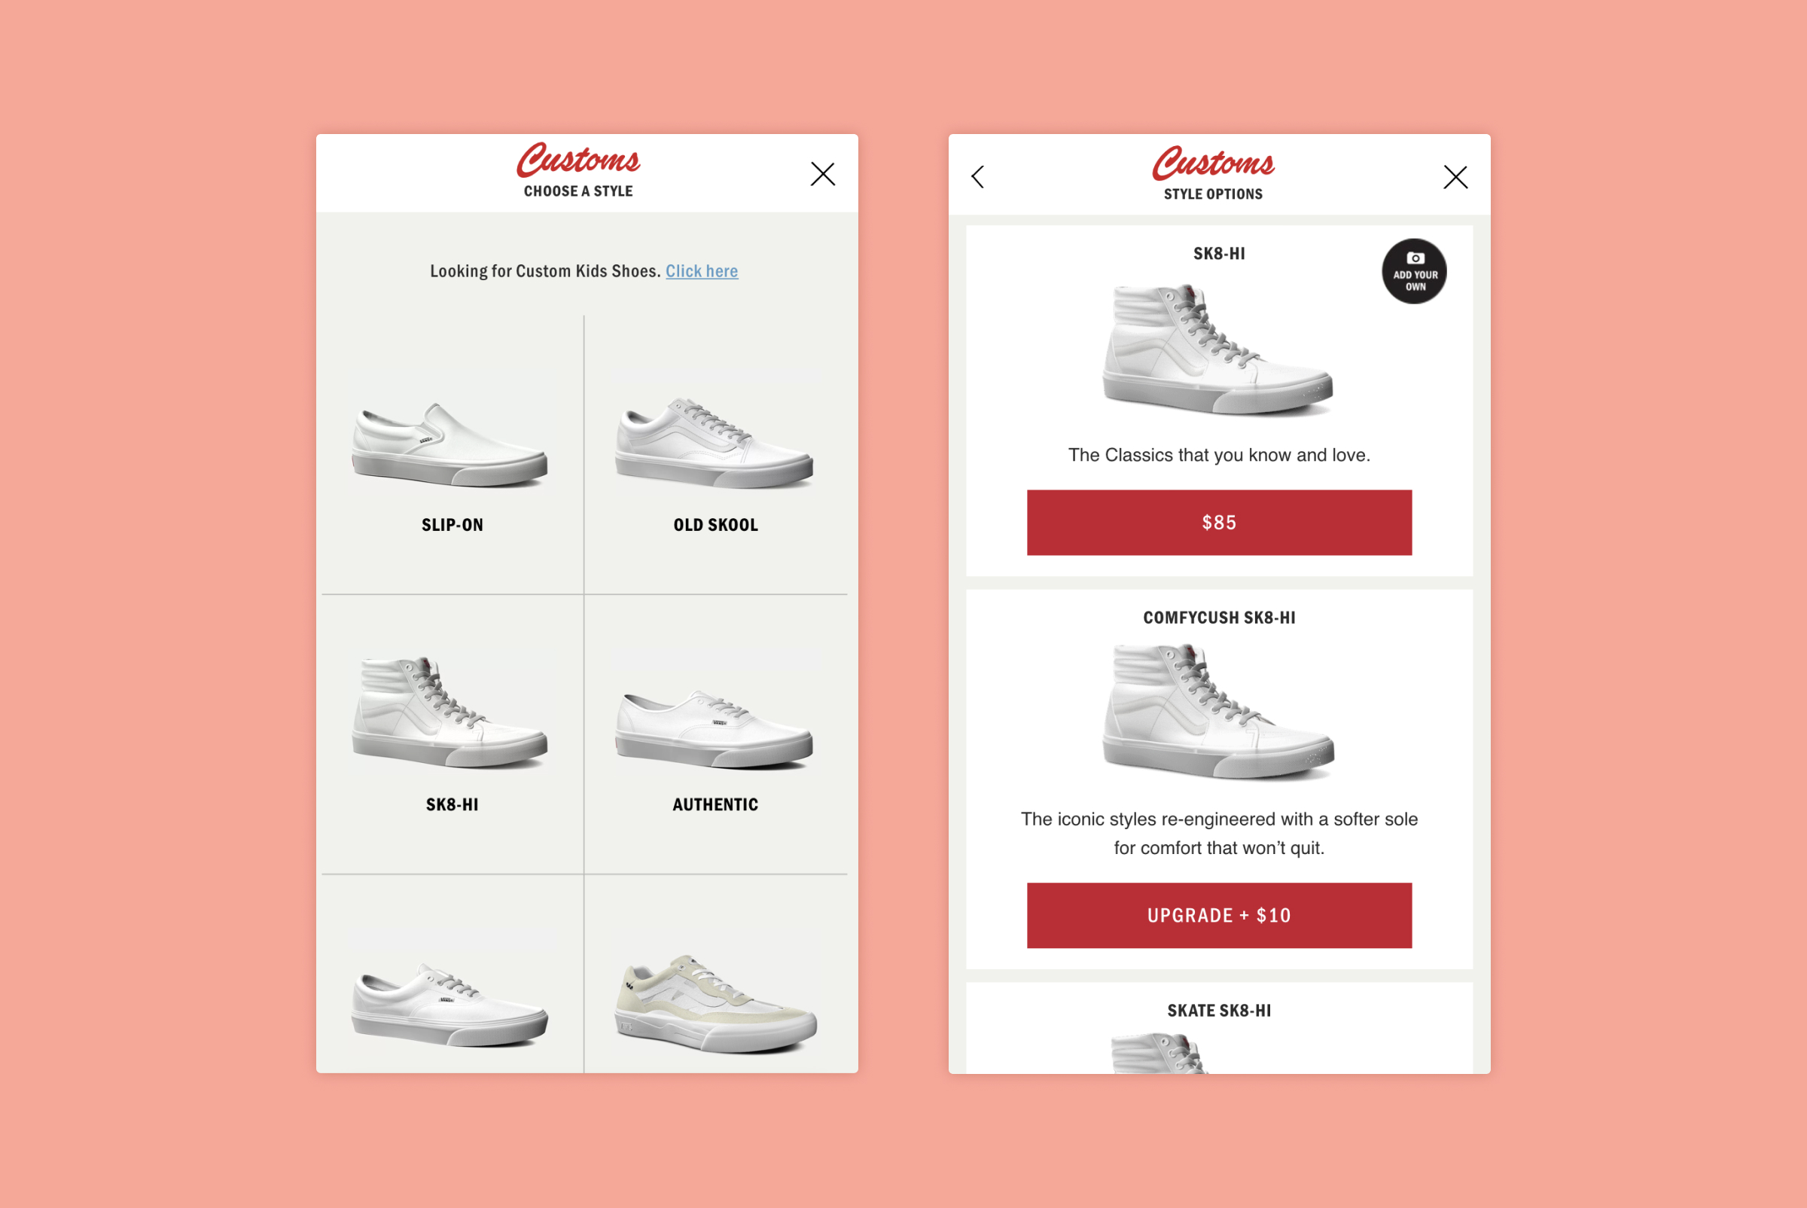Viewport: 1807px width, 1208px height.
Task: Select the Authentic shoe style
Action: click(715, 734)
